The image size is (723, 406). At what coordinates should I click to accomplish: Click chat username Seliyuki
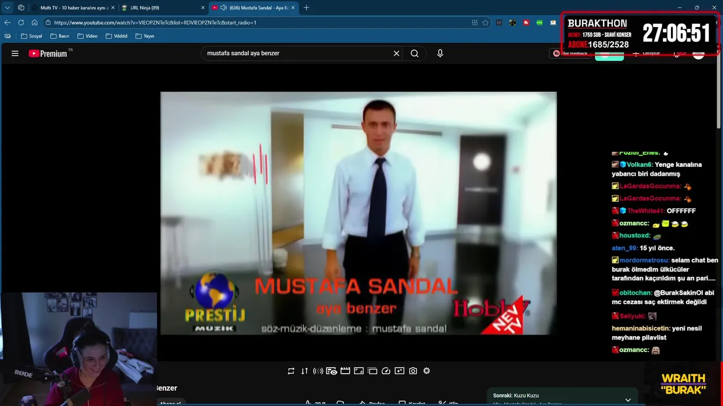[632, 316]
